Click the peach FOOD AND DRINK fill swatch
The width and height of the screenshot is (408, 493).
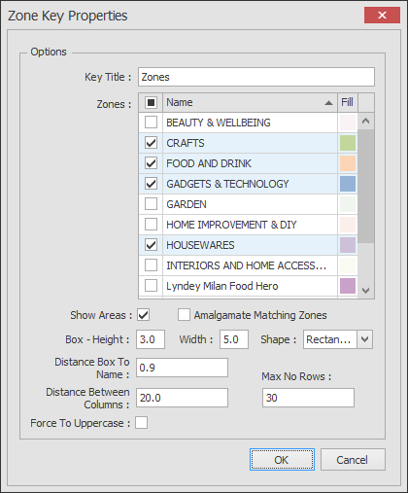click(x=348, y=163)
